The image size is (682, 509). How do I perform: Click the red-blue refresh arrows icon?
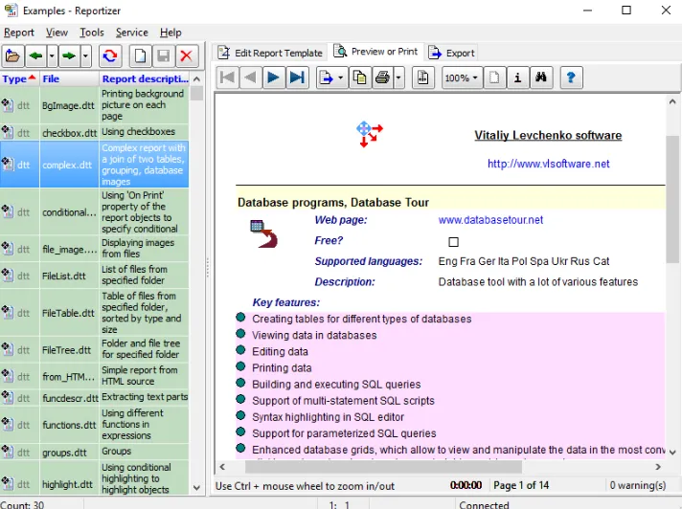[x=110, y=56]
